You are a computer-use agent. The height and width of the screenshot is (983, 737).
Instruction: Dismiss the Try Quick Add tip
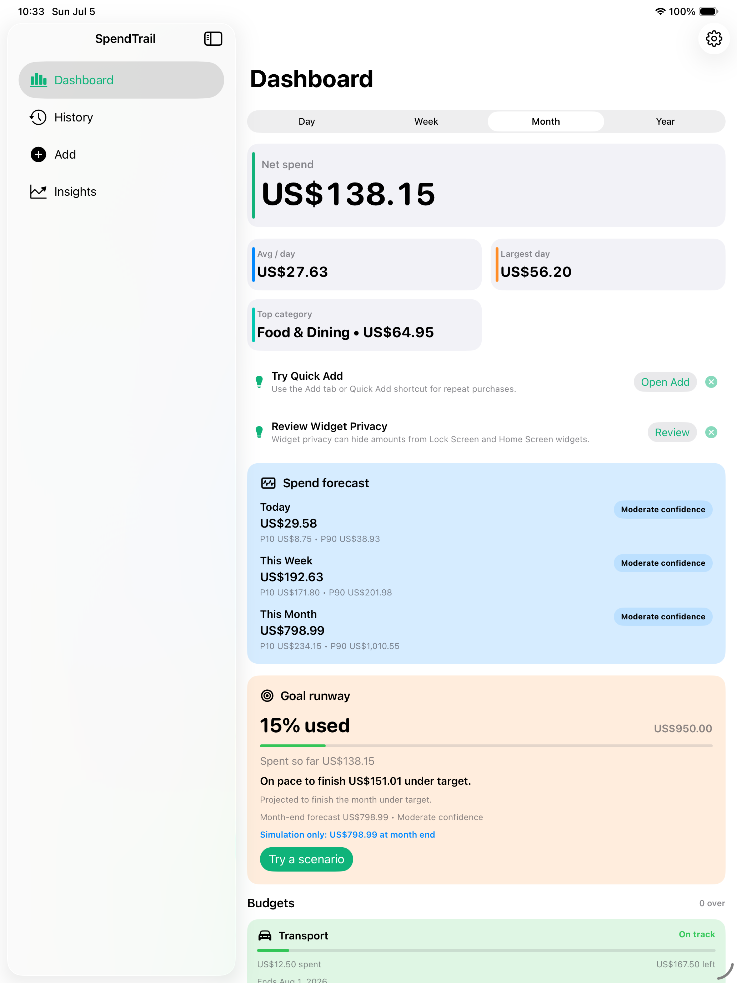click(711, 382)
